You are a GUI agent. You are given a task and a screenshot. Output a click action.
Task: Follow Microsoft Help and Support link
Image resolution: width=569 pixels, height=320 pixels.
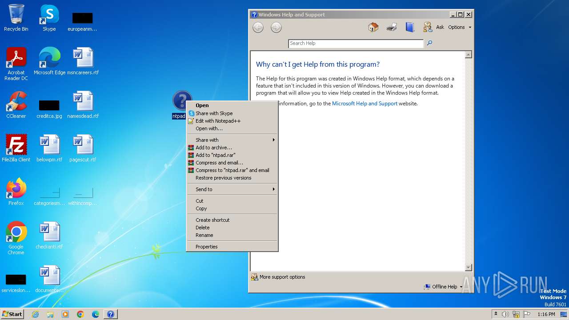pos(365,104)
